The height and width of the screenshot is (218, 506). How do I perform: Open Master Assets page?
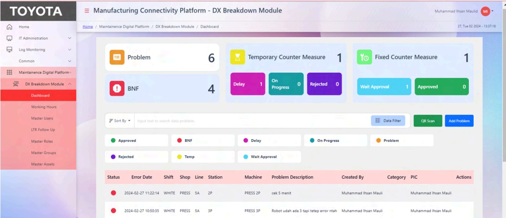tap(38, 164)
